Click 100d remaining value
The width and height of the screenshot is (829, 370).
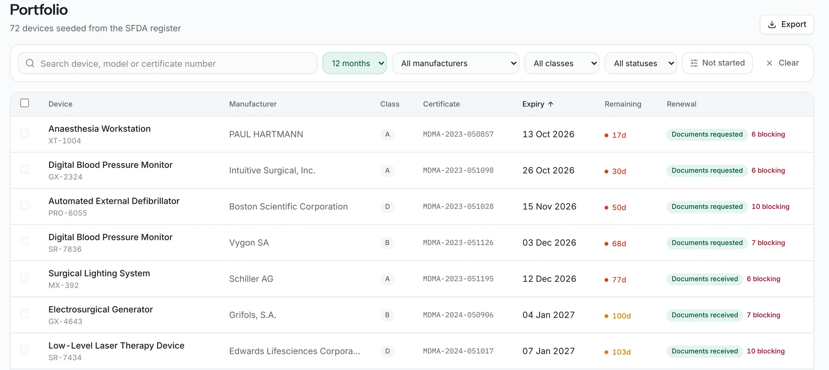click(621, 316)
